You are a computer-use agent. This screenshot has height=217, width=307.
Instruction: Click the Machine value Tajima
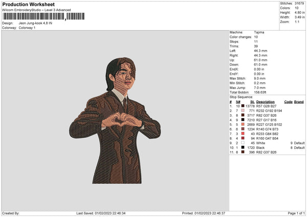coord(259,32)
